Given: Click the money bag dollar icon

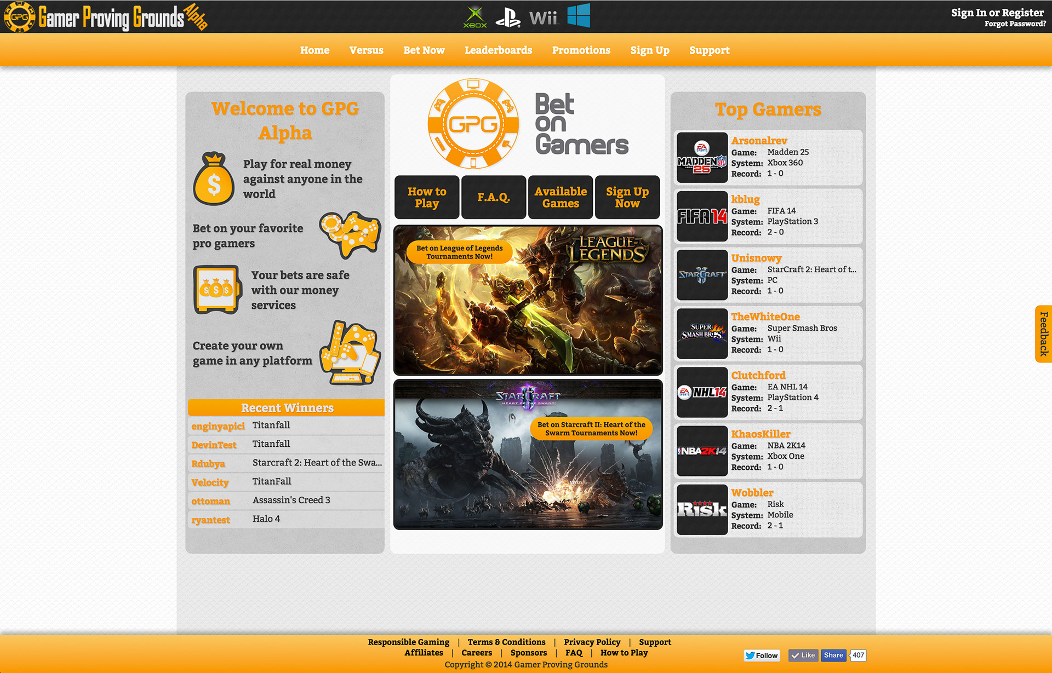Looking at the screenshot, I should click(x=214, y=179).
